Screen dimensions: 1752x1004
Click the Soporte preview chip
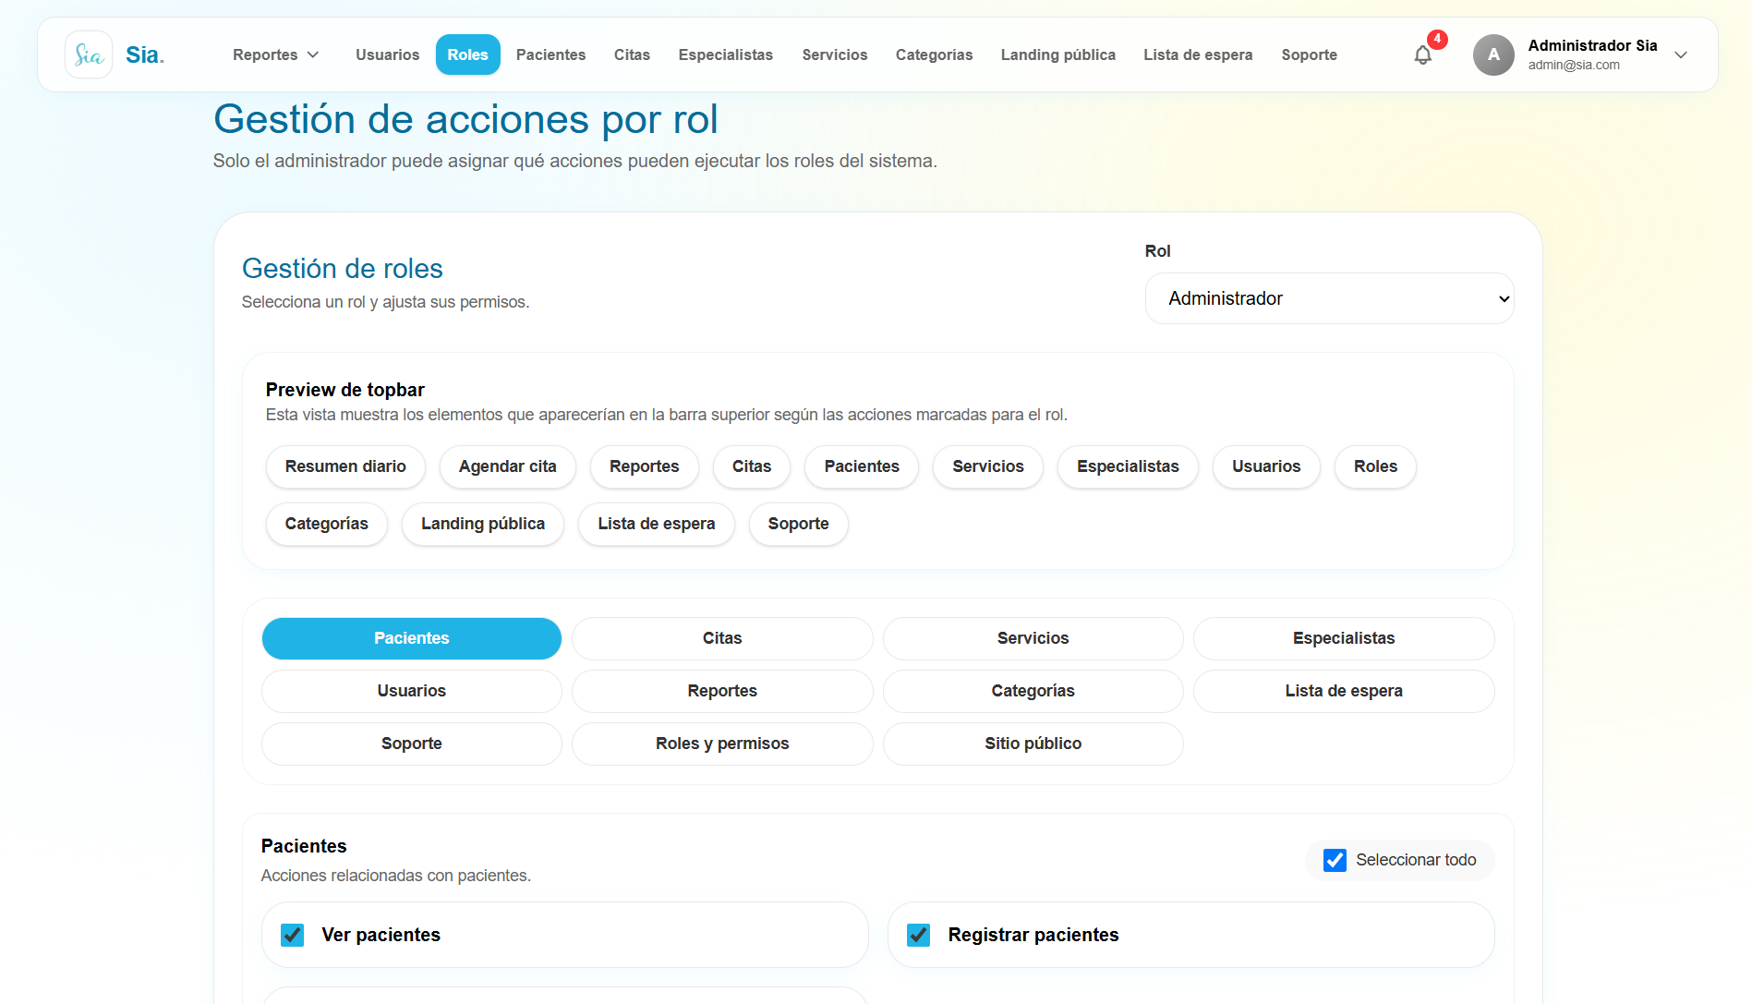[799, 524]
